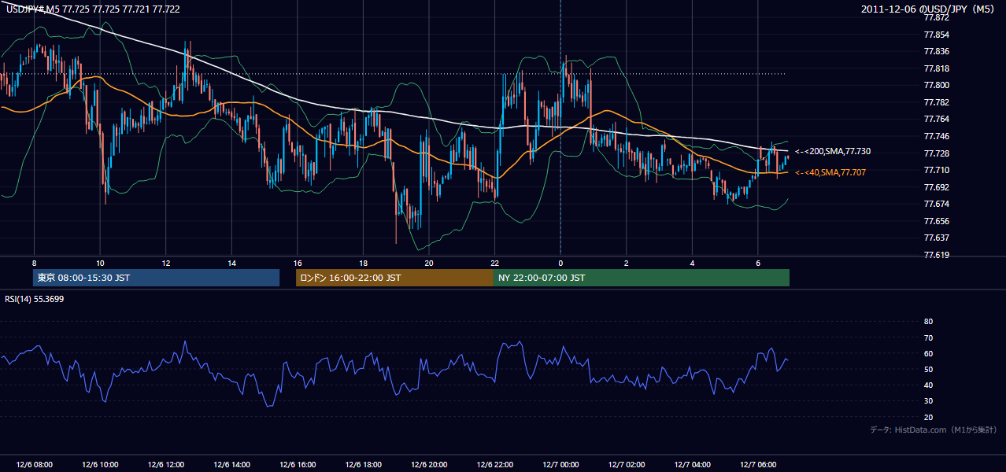Click the 77.836 price axis label

click(938, 52)
